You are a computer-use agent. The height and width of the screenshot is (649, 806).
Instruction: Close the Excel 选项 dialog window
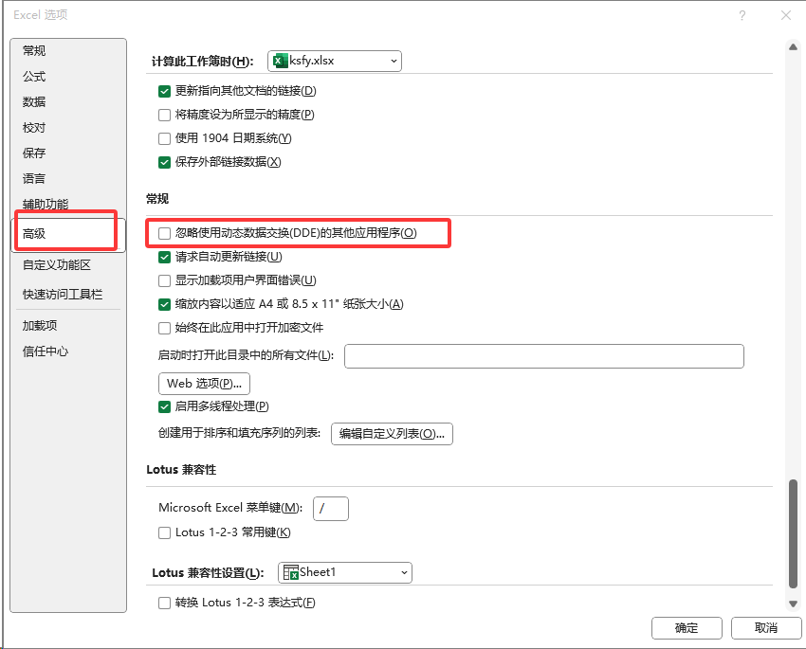coord(785,15)
